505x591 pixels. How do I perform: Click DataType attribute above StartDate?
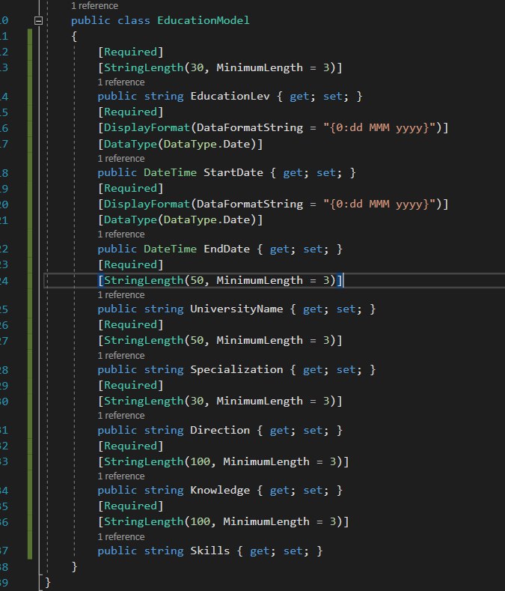click(x=130, y=144)
